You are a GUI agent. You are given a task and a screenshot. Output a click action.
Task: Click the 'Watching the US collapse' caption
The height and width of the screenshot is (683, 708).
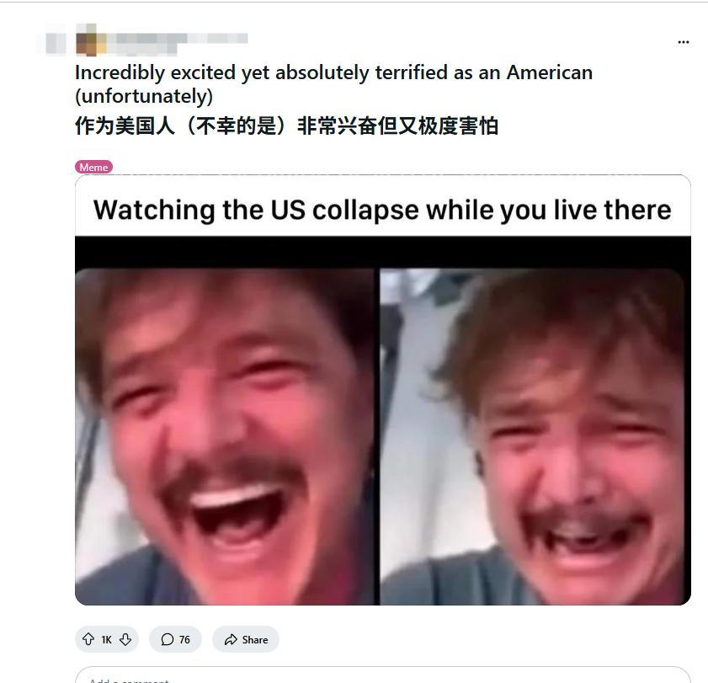click(x=382, y=210)
